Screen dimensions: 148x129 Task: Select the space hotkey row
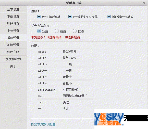pos(65,52)
